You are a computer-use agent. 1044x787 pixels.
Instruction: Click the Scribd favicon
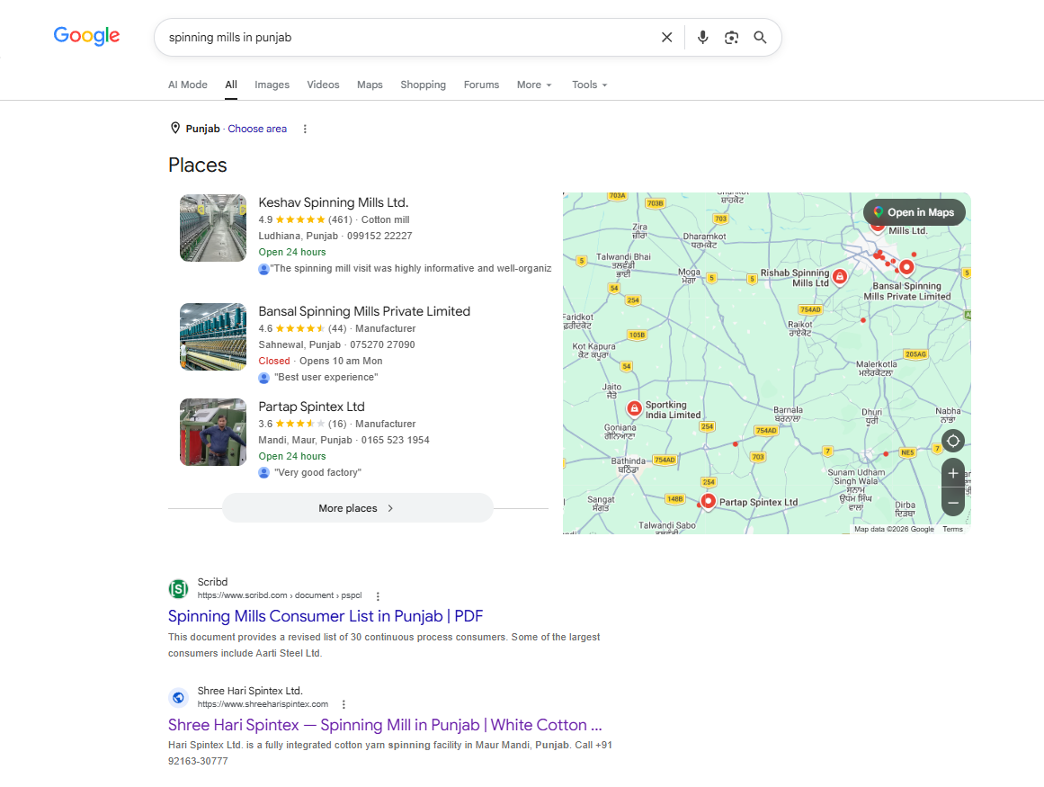178,588
